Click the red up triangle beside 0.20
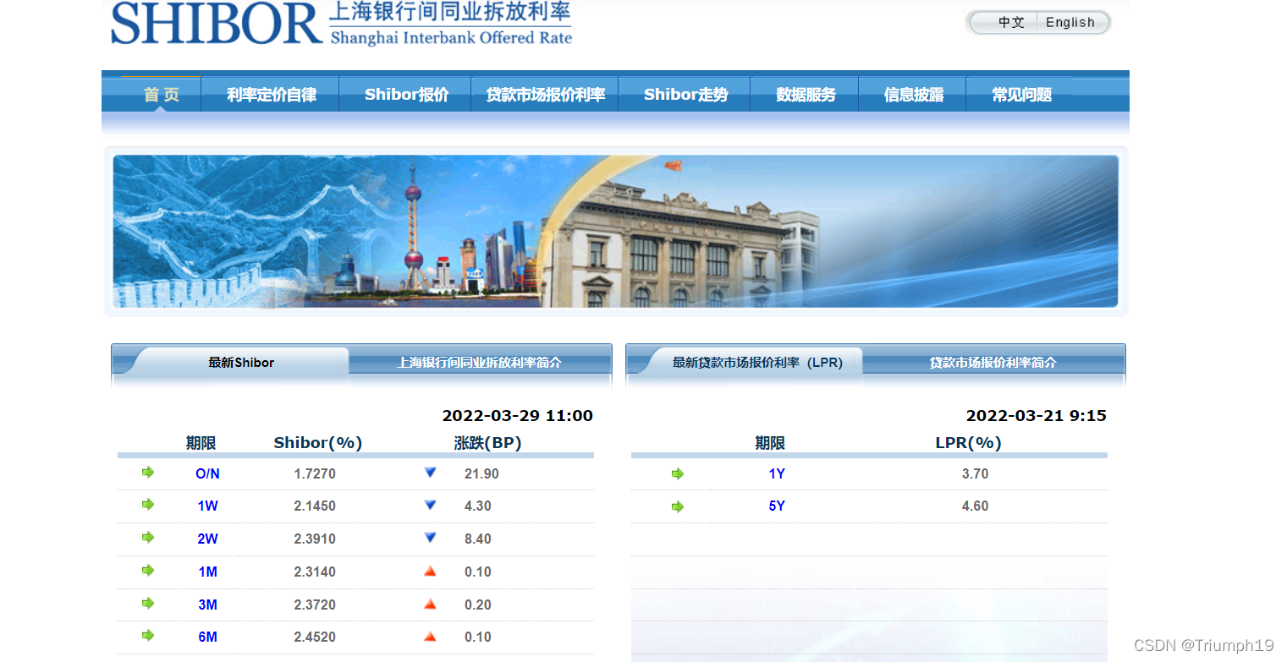Image resolution: width=1287 pixels, height=662 pixels. [430, 605]
